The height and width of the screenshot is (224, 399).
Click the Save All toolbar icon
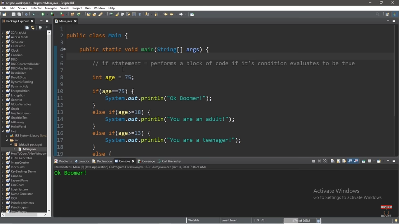click(19, 14)
